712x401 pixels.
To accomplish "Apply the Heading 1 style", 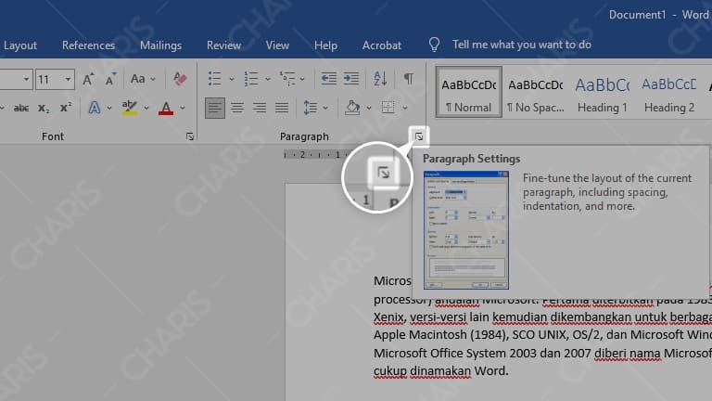I will 602,92.
